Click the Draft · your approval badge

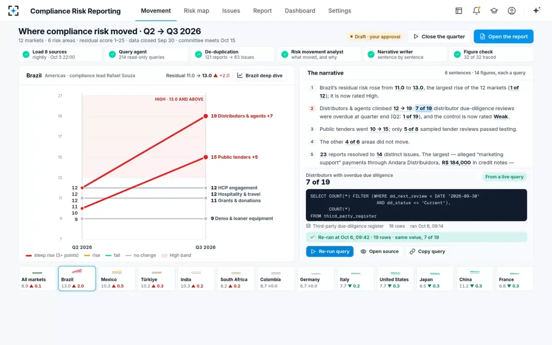(x=375, y=37)
